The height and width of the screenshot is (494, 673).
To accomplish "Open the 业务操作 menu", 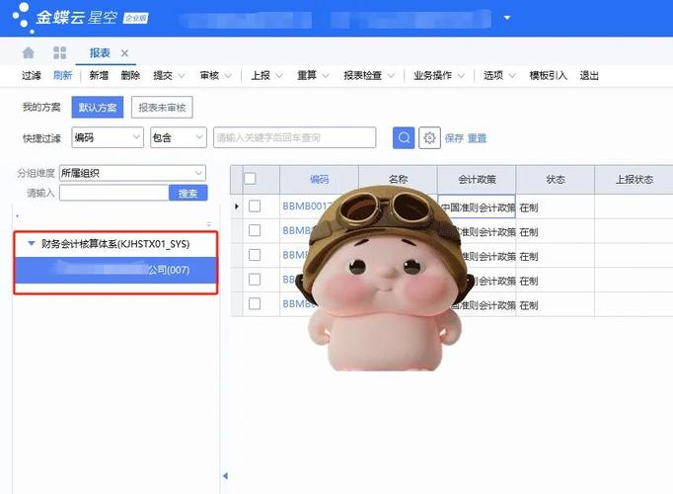I will click(439, 76).
